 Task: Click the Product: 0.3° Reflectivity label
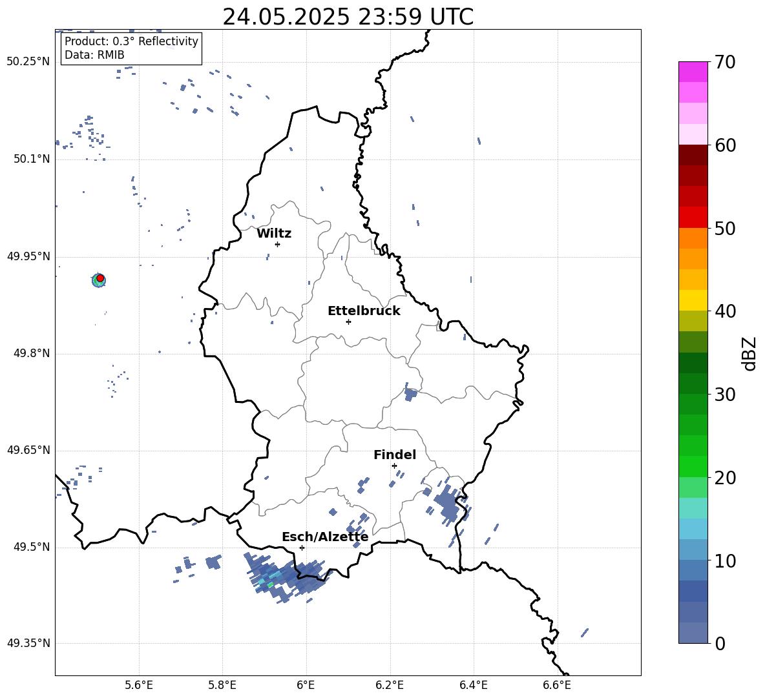(x=131, y=41)
